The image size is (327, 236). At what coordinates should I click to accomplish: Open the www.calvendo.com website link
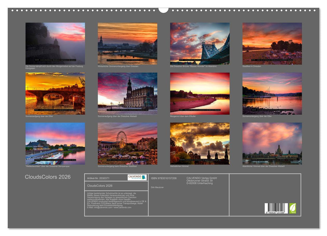click(123, 208)
